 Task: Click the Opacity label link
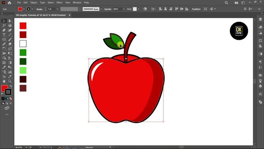coord(108,9)
